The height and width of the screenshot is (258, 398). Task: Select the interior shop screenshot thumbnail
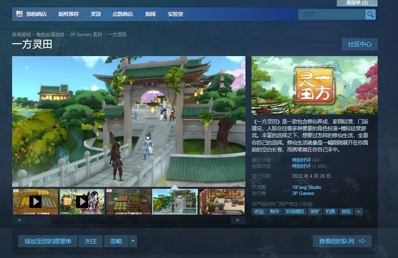(222, 202)
